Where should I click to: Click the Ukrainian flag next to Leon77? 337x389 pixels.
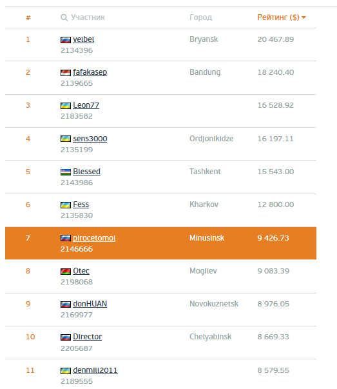[x=66, y=106]
